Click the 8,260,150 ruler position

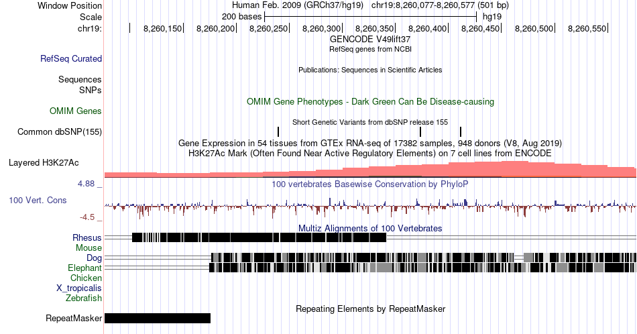click(x=162, y=28)
